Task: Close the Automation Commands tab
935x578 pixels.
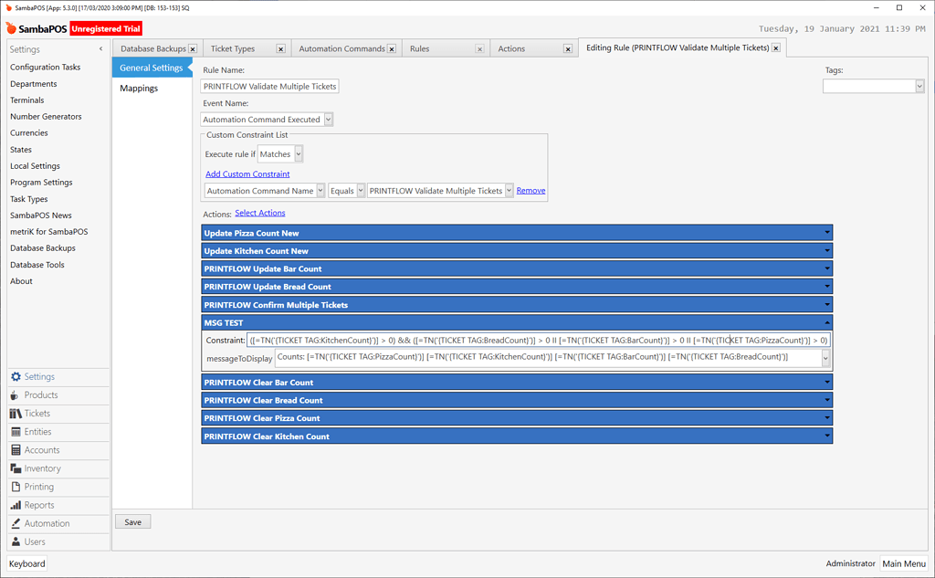Action: pos(391,48)
